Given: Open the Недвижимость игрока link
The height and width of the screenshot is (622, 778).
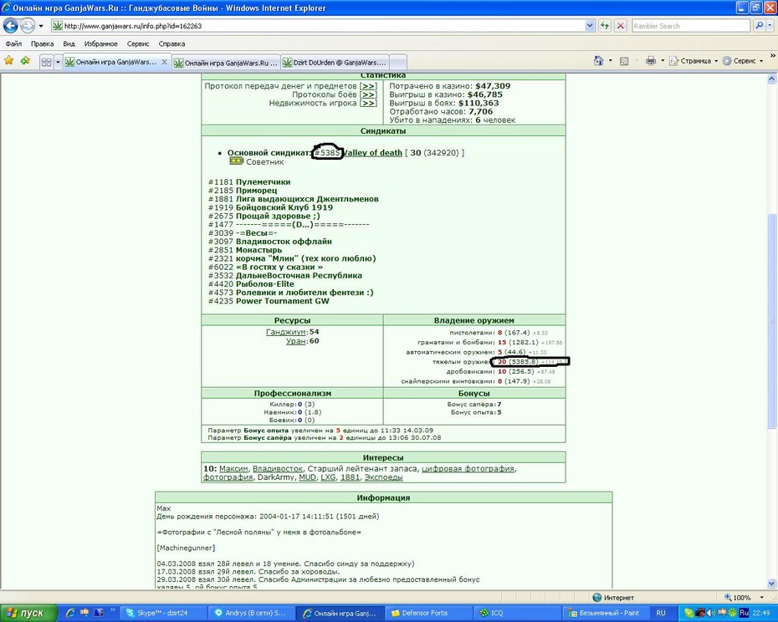Looking at the screenshot, I should (367, 103).
